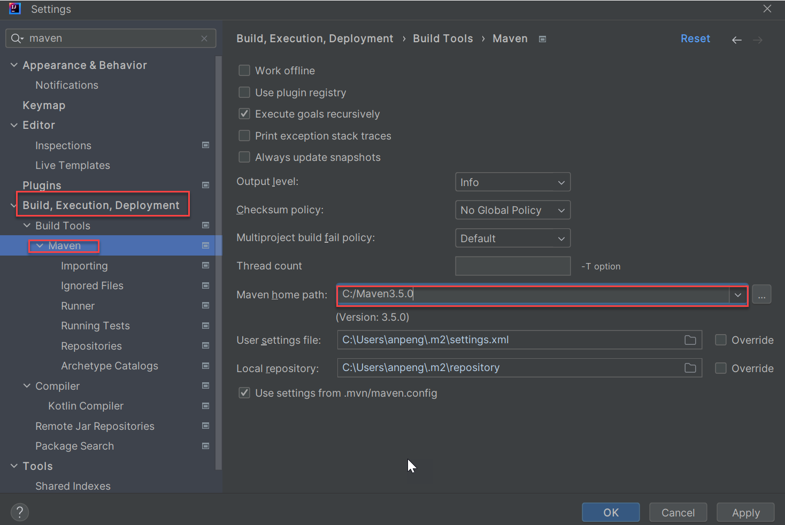Screen dimensions: 785x525
Task: Enable Use plugin registry
Action: (244, 92)
